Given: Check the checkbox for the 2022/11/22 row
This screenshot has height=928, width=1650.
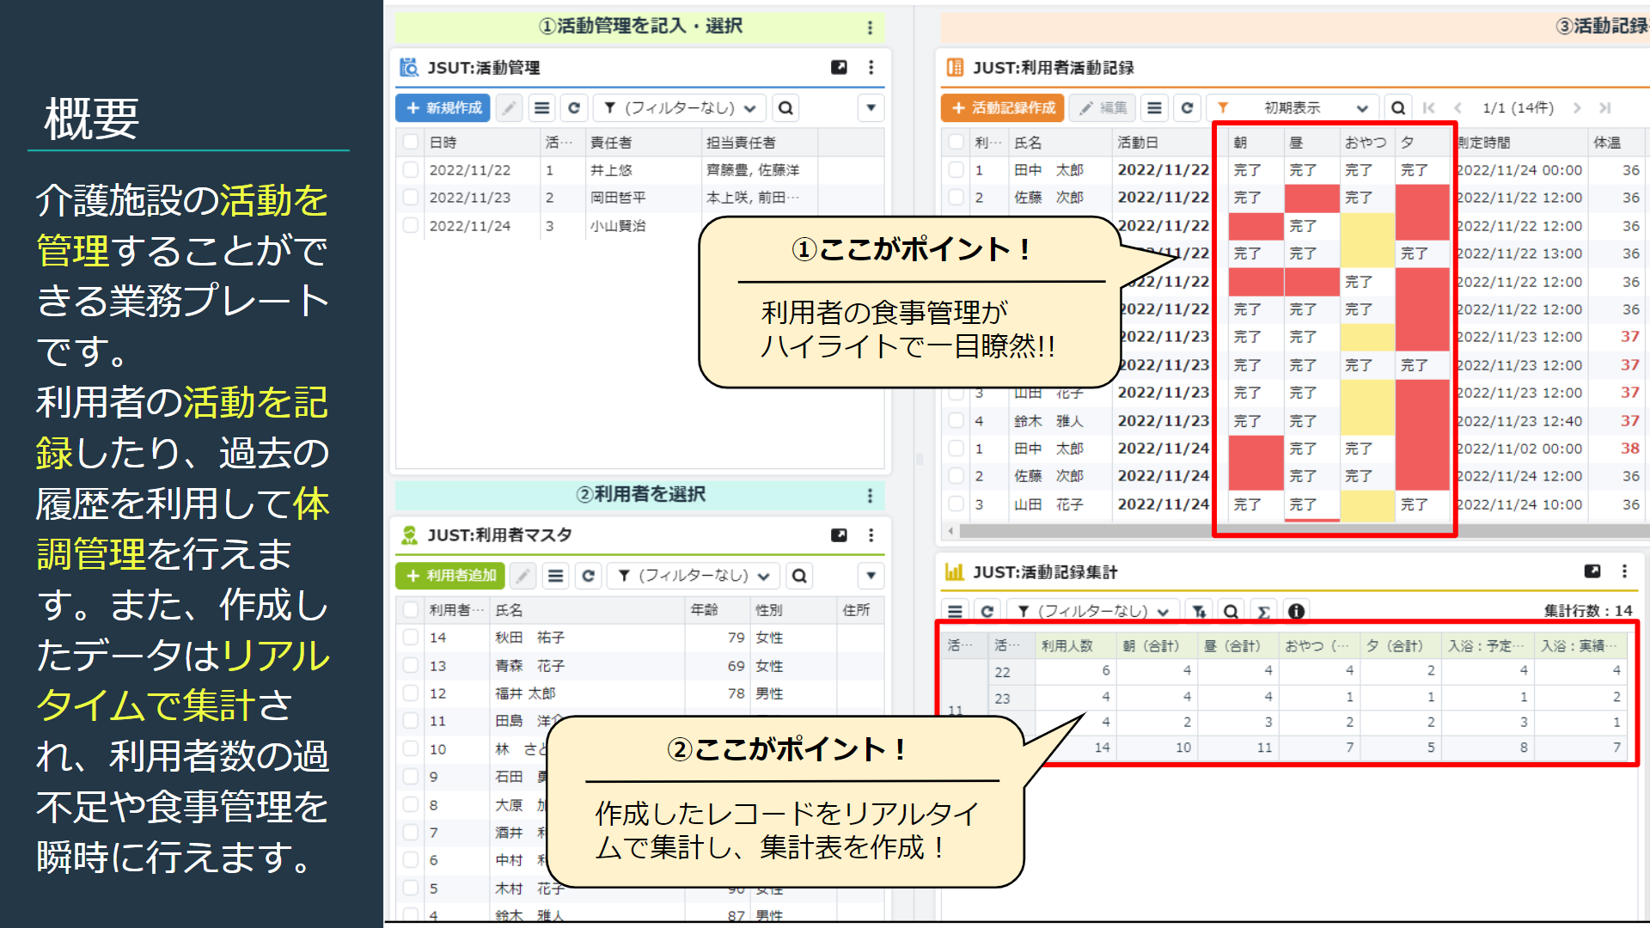Looking at the screenshot, I should point(410,169).
